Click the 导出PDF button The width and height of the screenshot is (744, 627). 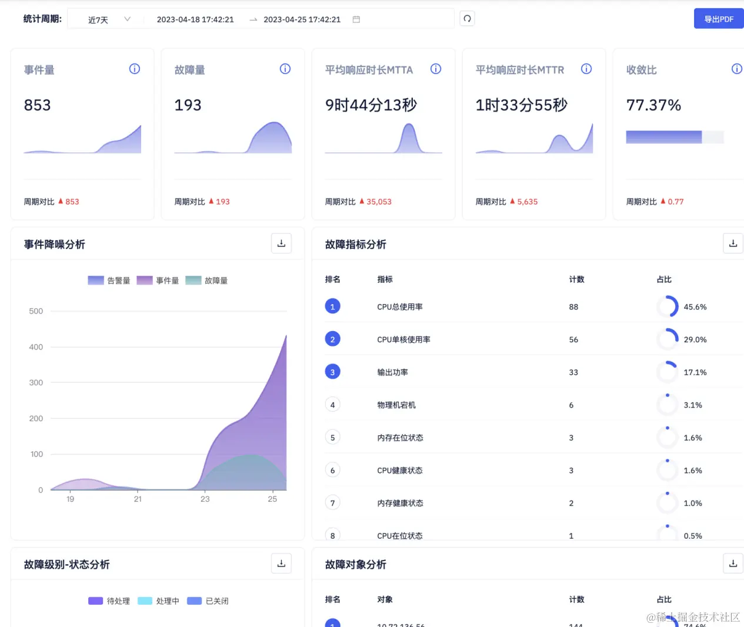pyautogui.click(x=719, y=19)
